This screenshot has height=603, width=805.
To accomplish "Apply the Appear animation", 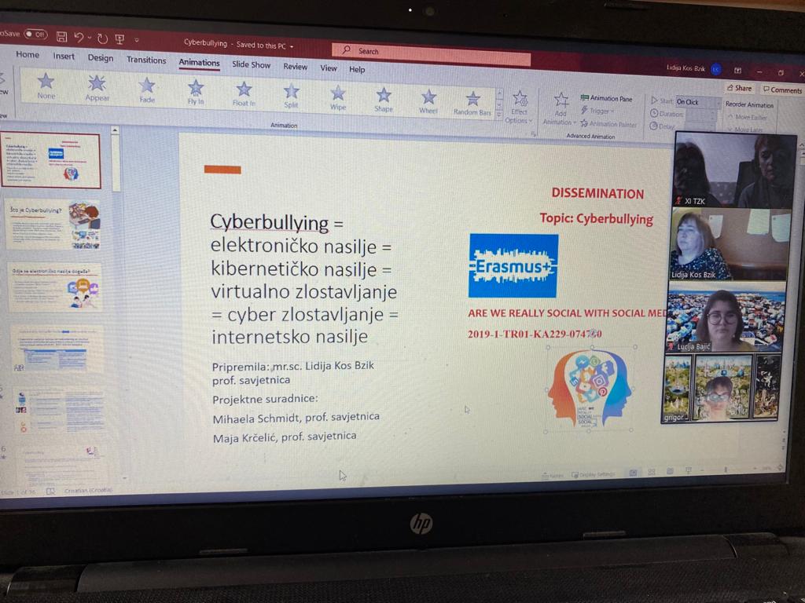I will point(97,88).
